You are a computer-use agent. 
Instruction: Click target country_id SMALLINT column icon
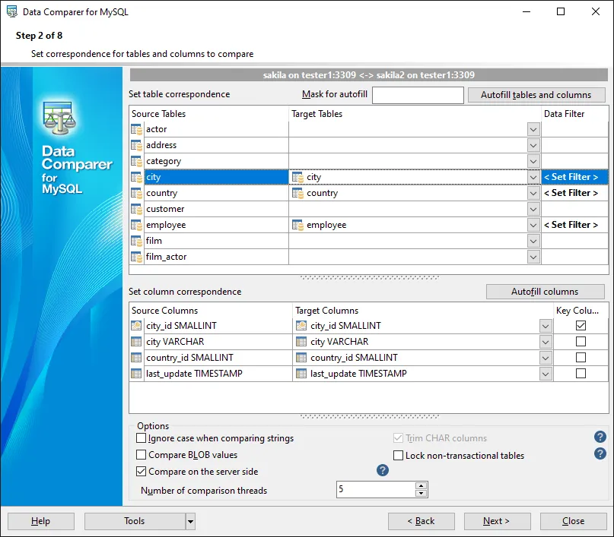(x=301, y=358)
